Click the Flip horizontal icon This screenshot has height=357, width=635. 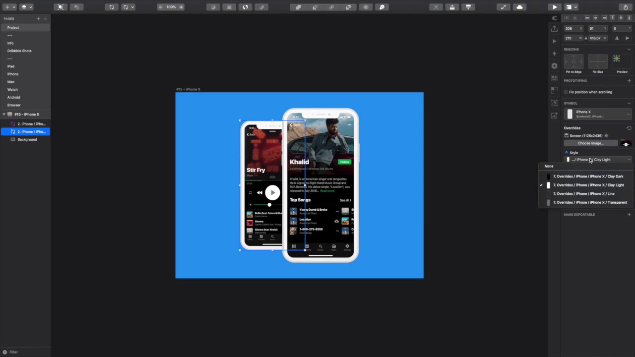click(617, 38)
